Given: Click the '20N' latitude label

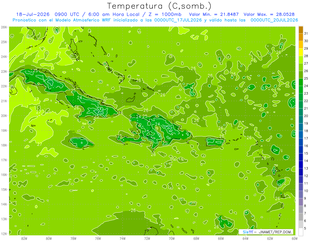Looking at the screenshot, I should coord(4,116).
